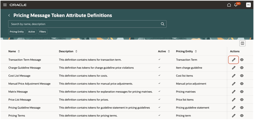254x120 pixels.
Task: Click the Pricing guideline statement entity cell
Action: pyautogui.click(x=193, y=108)
